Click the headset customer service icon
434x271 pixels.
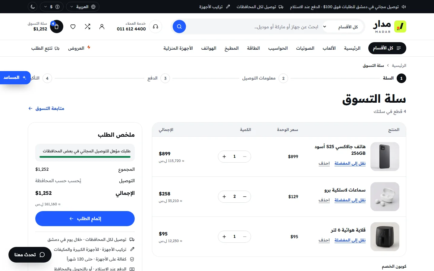click(156, 26)
